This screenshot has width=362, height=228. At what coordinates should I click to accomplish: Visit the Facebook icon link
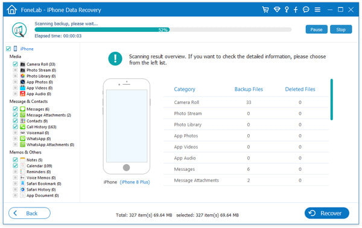296,10
